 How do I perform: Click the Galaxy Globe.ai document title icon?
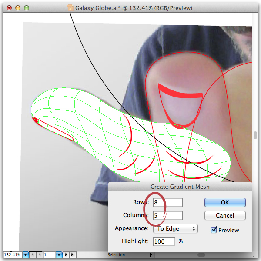coord(70,8)
